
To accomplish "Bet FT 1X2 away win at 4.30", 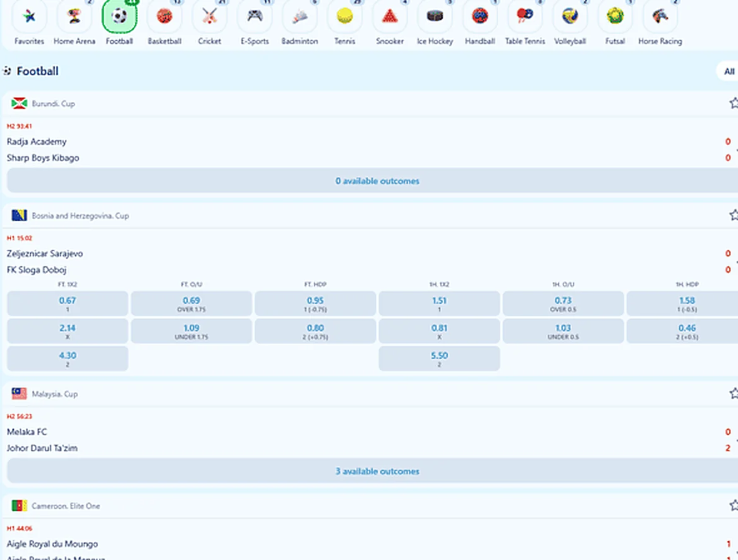I will point(68,359).
